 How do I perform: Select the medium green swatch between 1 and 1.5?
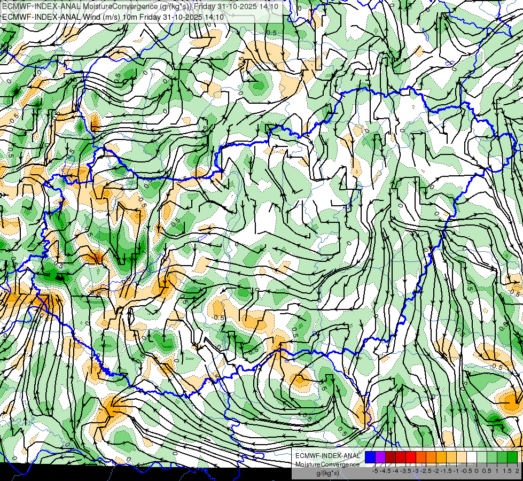[502, 457]
